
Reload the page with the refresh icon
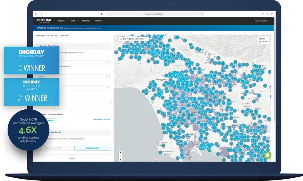tap(202, 14)
